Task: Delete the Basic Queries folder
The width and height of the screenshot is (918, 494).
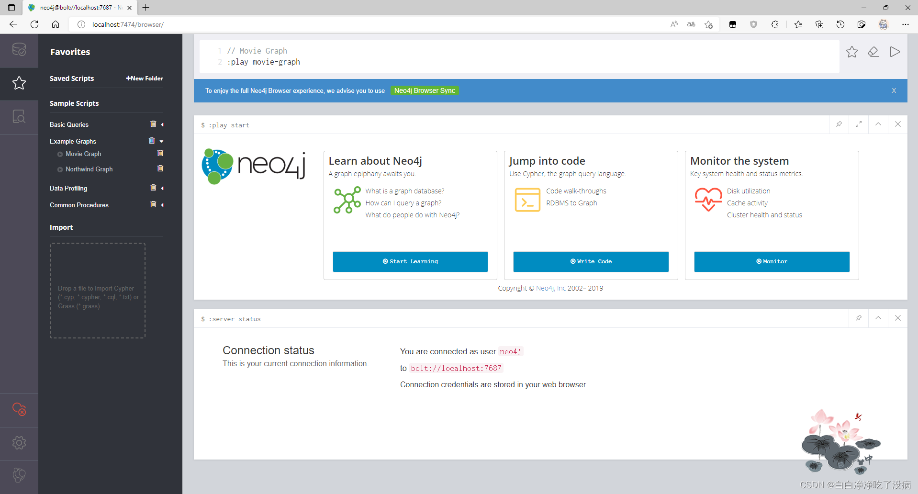Action: click(x=153, y=124)
